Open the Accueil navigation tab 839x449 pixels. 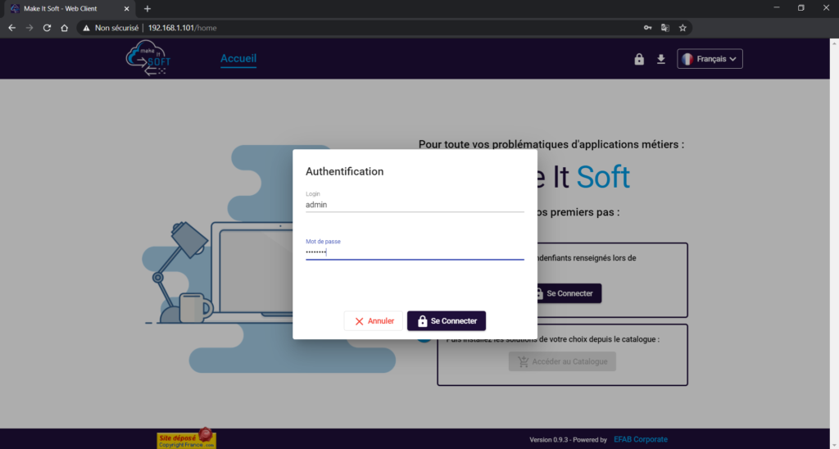tap(238, 58)
